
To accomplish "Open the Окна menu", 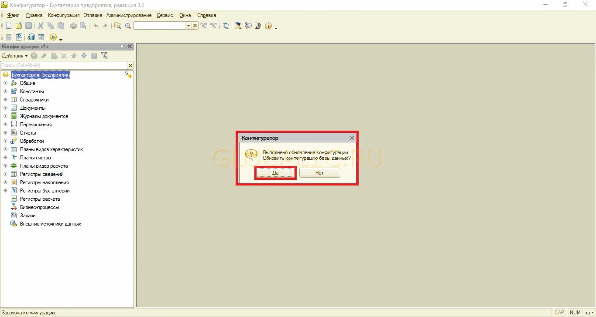I will 185,15.
